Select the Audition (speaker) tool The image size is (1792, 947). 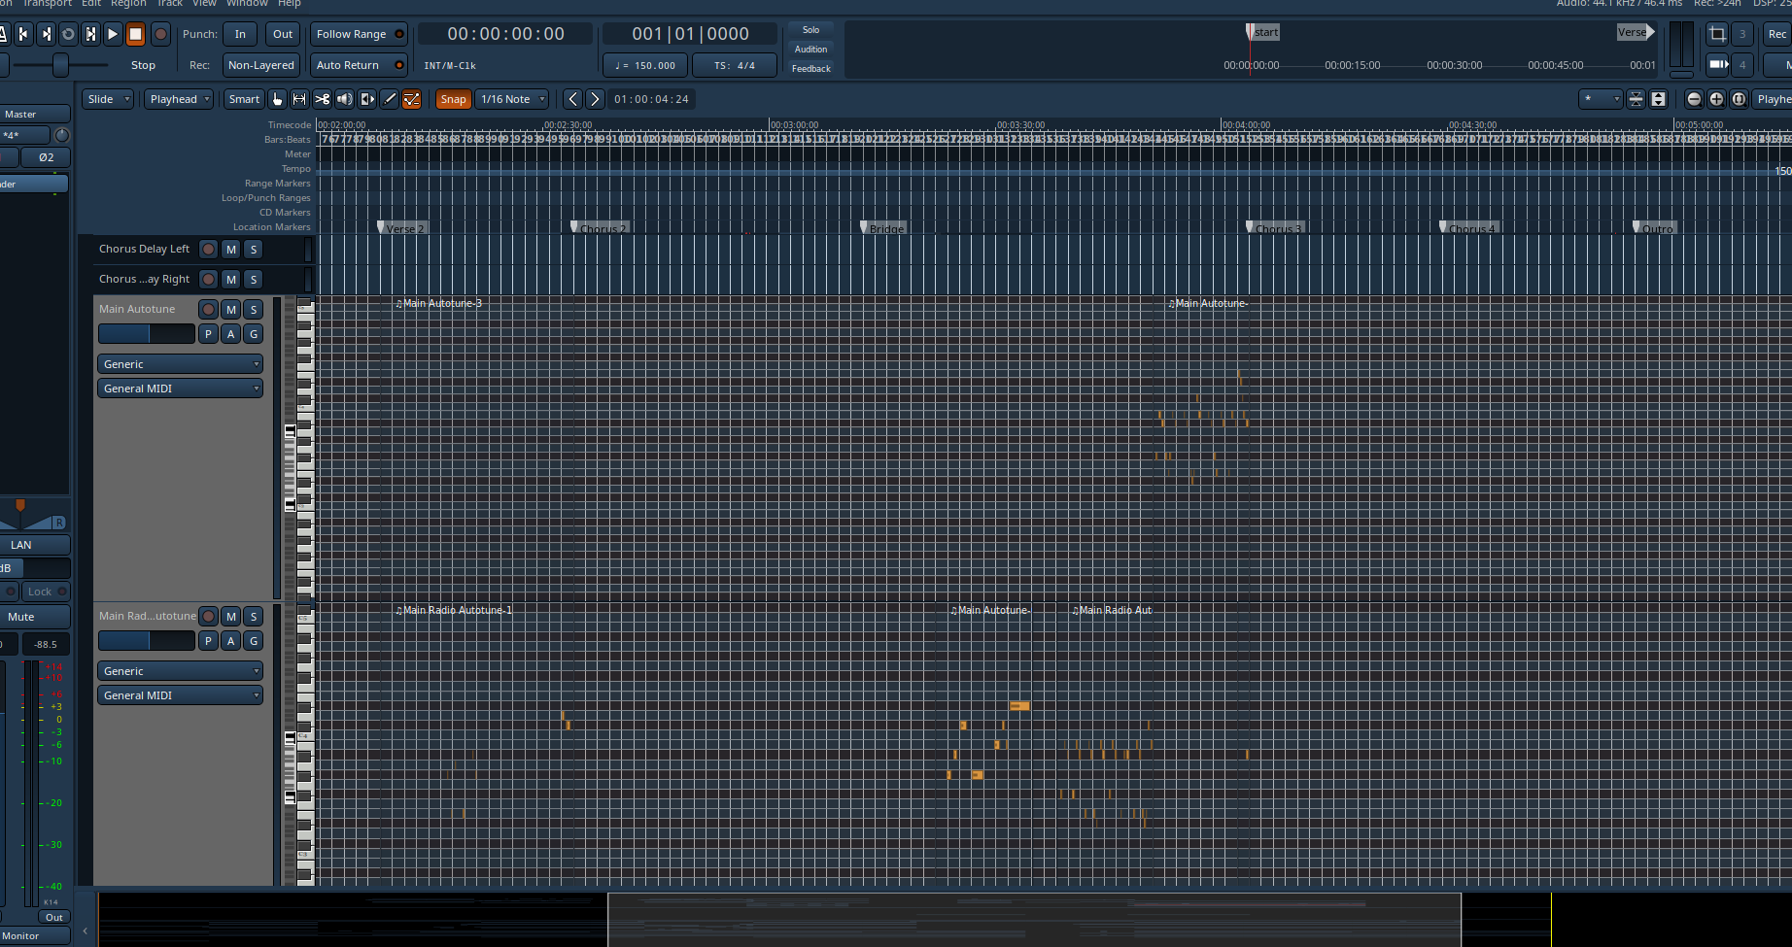click(x=344, y=99)
